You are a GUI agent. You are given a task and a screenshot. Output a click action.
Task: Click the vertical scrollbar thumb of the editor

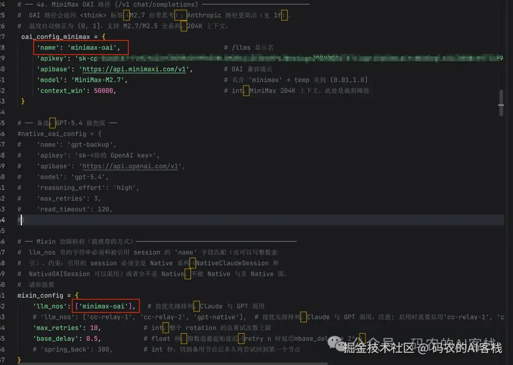[x=501, y=103]
